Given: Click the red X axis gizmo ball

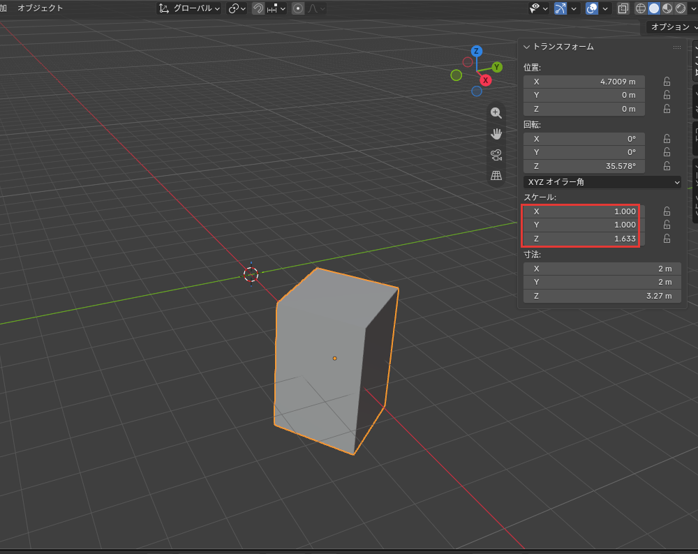Looking at the screenshot, I should point(485,80).
